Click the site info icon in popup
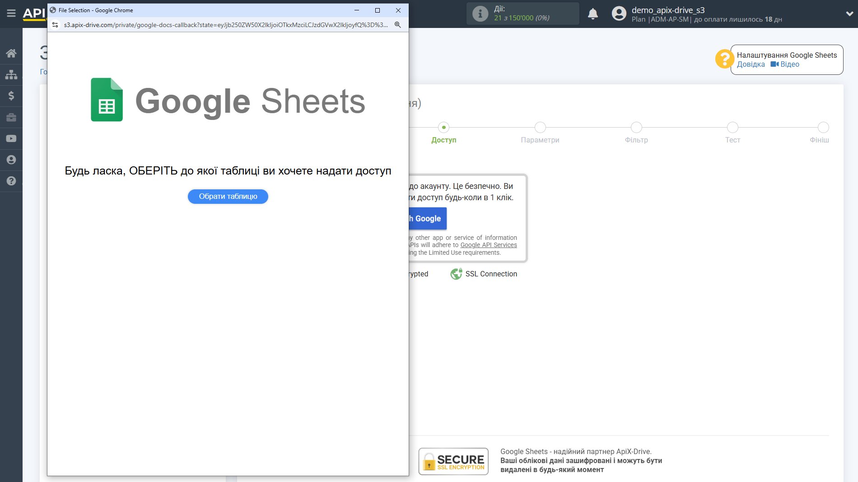The height and width of the screenshot is (482, 858). tap(55, 25)
